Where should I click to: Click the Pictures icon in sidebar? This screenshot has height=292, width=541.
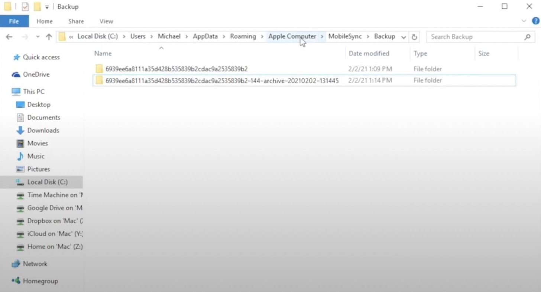pos(20,169)
